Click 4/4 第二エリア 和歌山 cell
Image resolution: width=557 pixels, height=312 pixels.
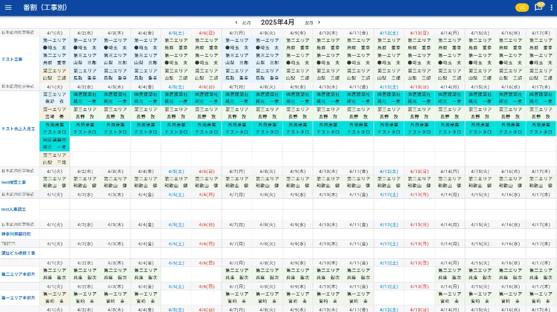coord(145,182)
